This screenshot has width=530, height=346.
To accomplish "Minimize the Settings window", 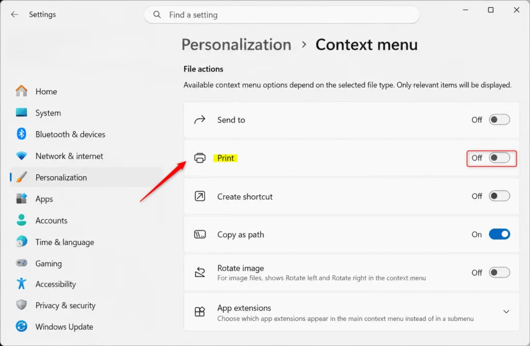I will pos(465,10).
